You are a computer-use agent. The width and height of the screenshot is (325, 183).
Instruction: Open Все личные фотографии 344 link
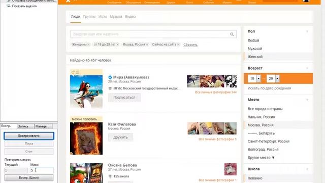pyautogui.click(x=216, y=92)
